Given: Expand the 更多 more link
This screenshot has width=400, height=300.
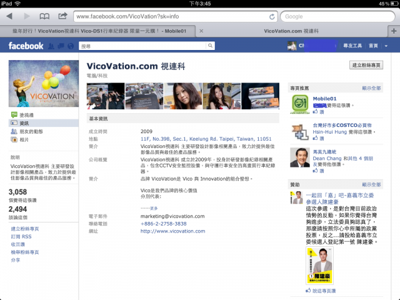Looking at the screenshot, I should [154, 208].
